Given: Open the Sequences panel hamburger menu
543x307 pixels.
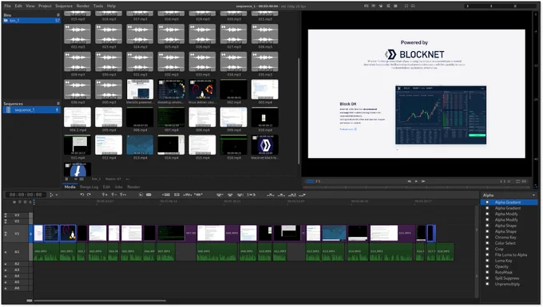Looking at the screenshot, I should [58, 104].
